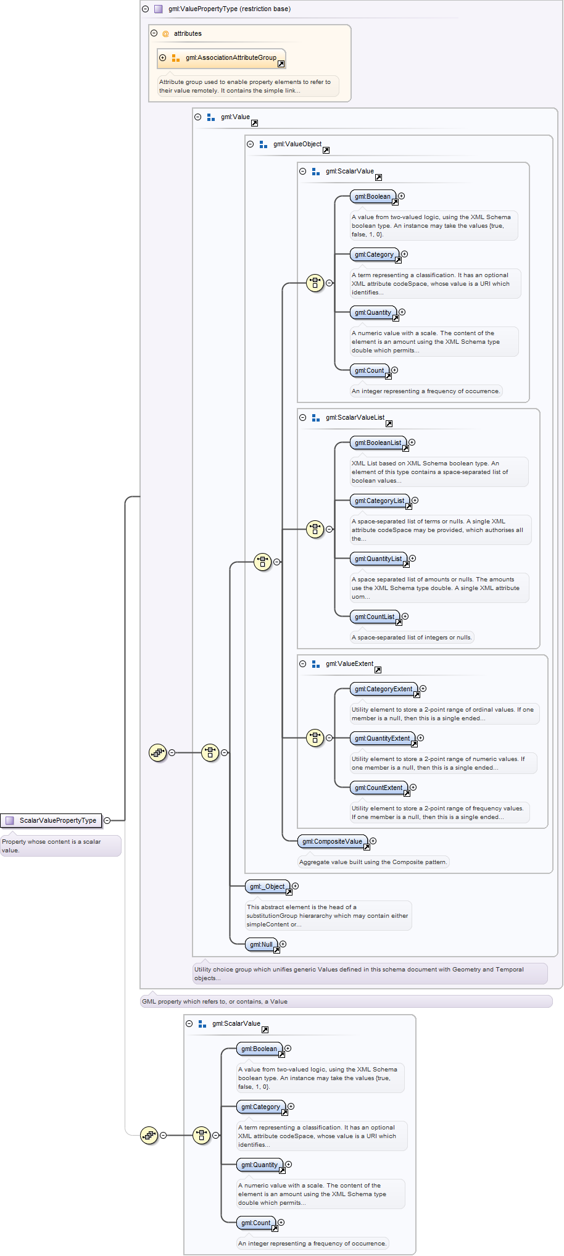
Task: Follow the reference arrow beside gml:ScalarValueList heading
Action: pos(389,424)
